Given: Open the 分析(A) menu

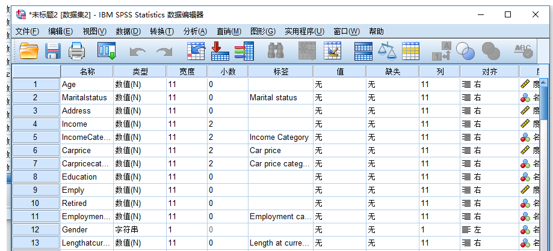Looking at the screenshot, I should [x=195, y=31].
